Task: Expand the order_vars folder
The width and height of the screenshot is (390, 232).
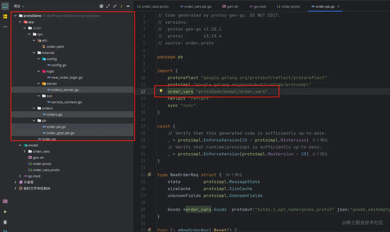Action: point(25,151)
